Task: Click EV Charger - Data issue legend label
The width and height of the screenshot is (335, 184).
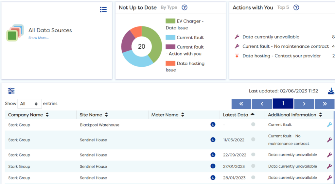Action: tap(185, 24)
